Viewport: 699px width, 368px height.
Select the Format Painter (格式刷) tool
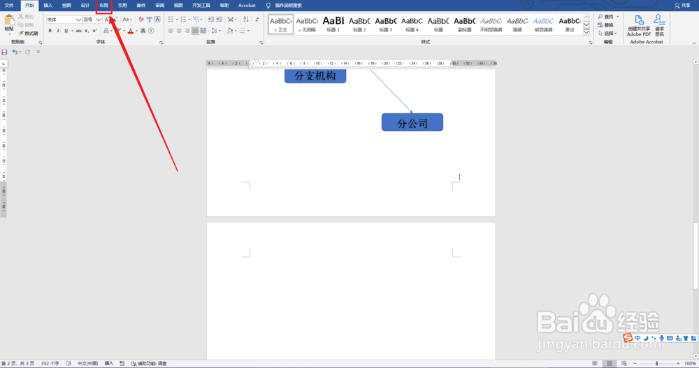click(28, 34)
